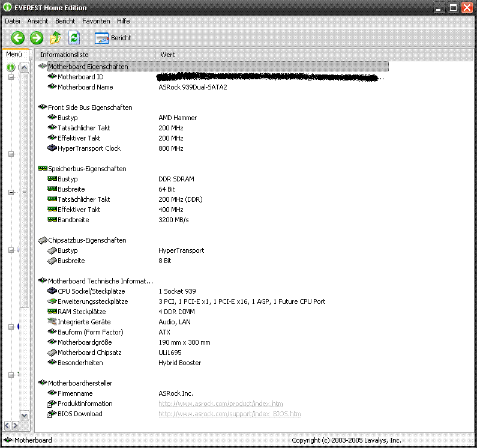Click the RAM icon beside Bandbreite
This screenshot has height=448, width=477.
click(x=52, y=219)
